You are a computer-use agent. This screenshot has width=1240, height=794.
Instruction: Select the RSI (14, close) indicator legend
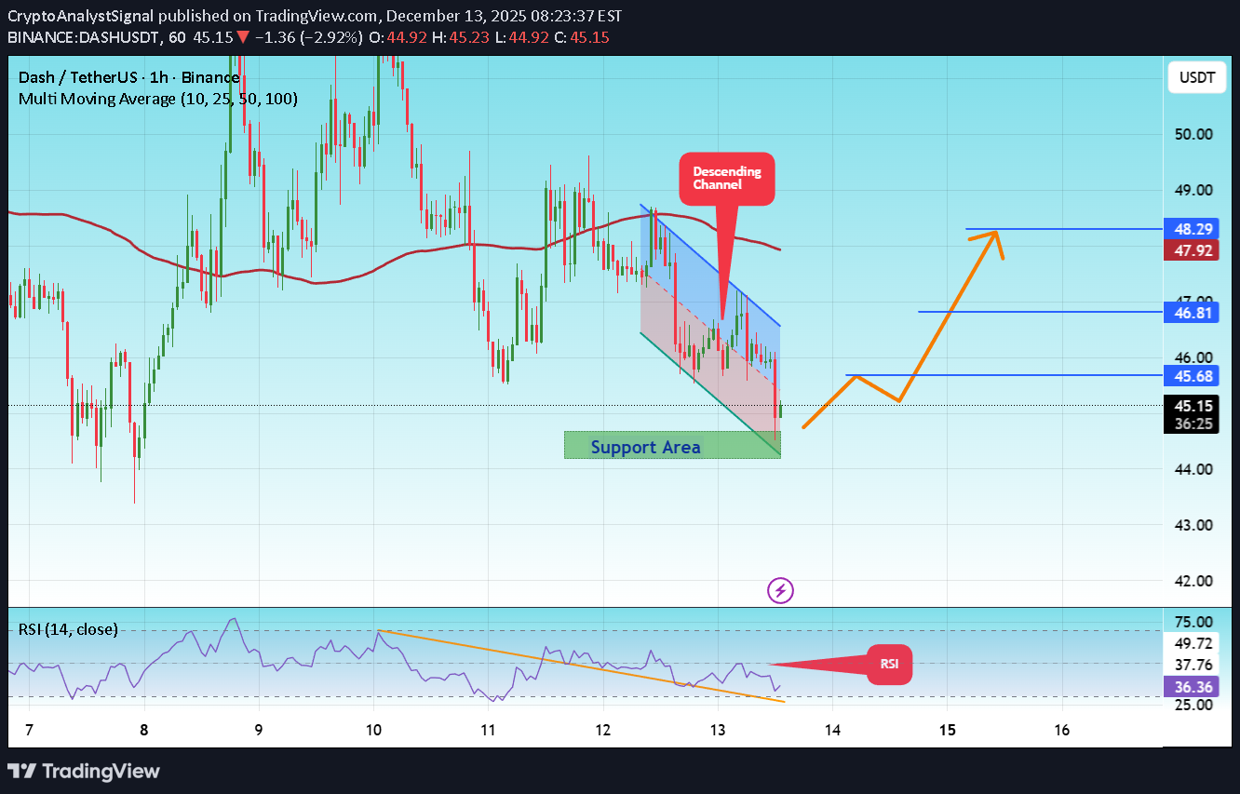[68, 629]
